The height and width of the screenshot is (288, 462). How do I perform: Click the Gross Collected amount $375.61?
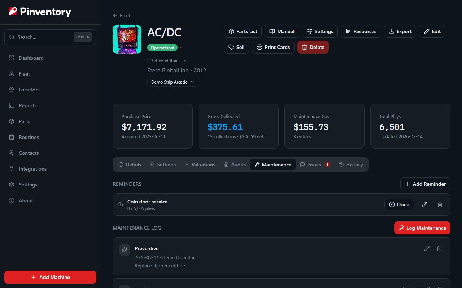(225, 127)
